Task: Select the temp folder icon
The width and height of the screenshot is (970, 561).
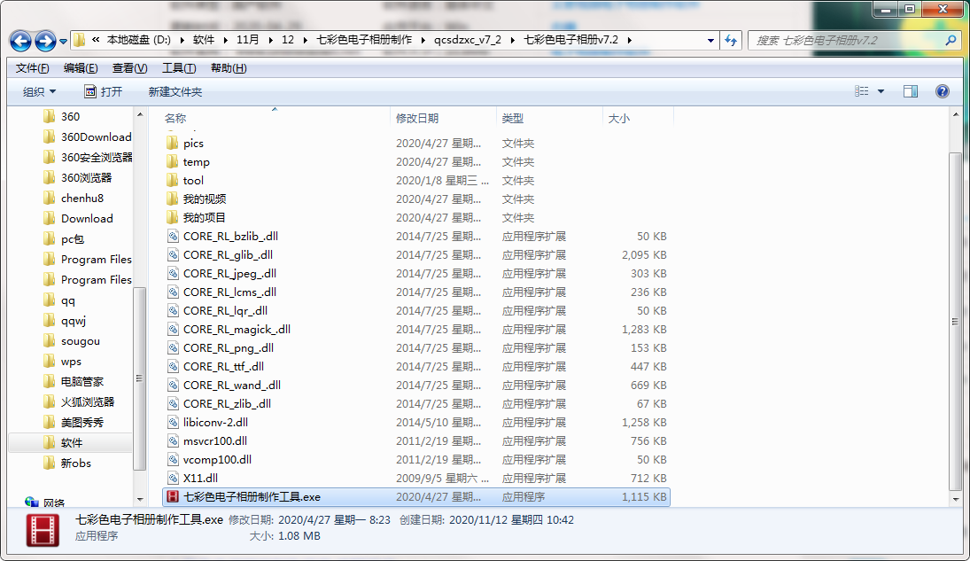Action: point(173,161)
